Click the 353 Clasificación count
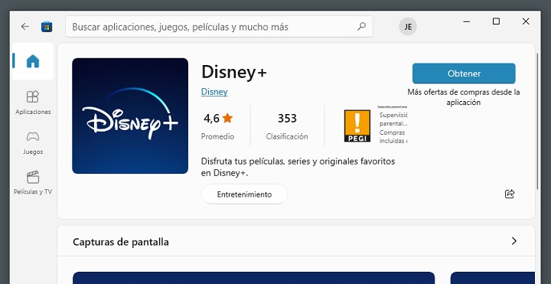This screenshot has width=551, height=284. [287, 126]
